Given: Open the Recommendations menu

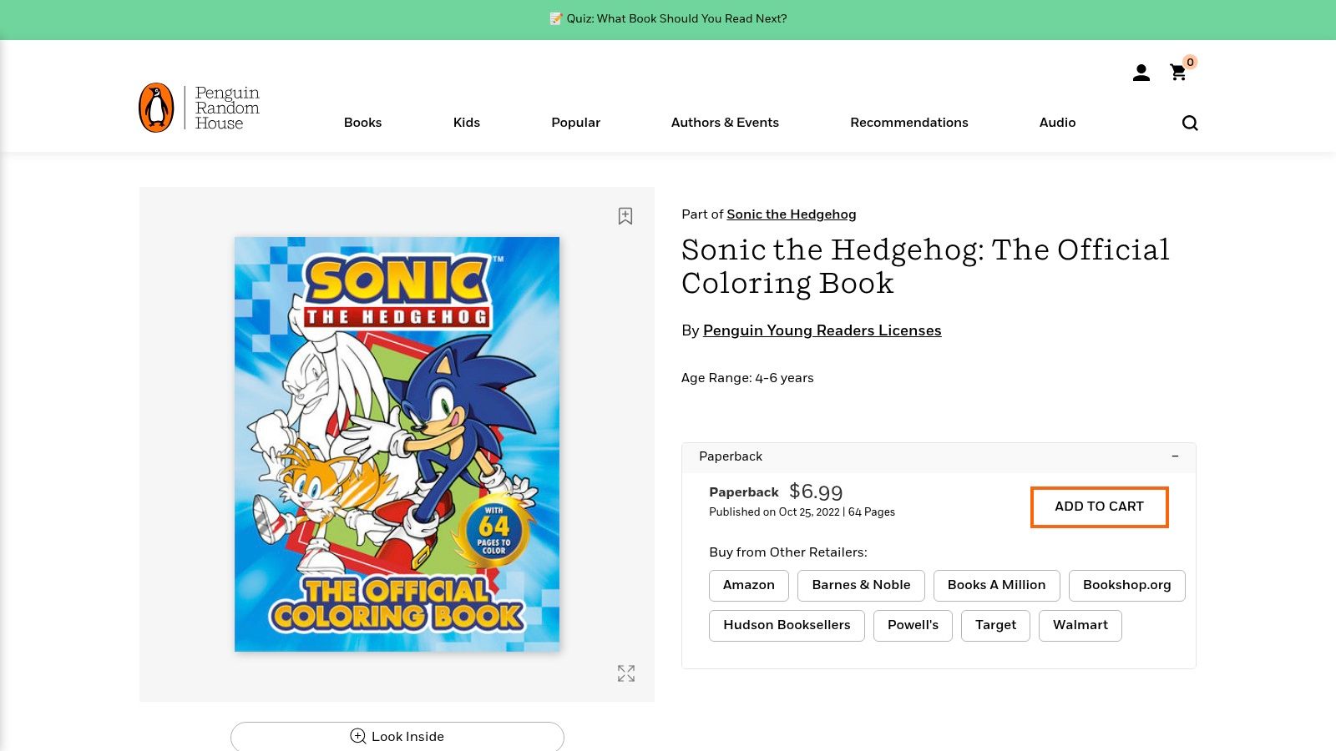Looking at the screenshot, I should click(x=909, y=123).
